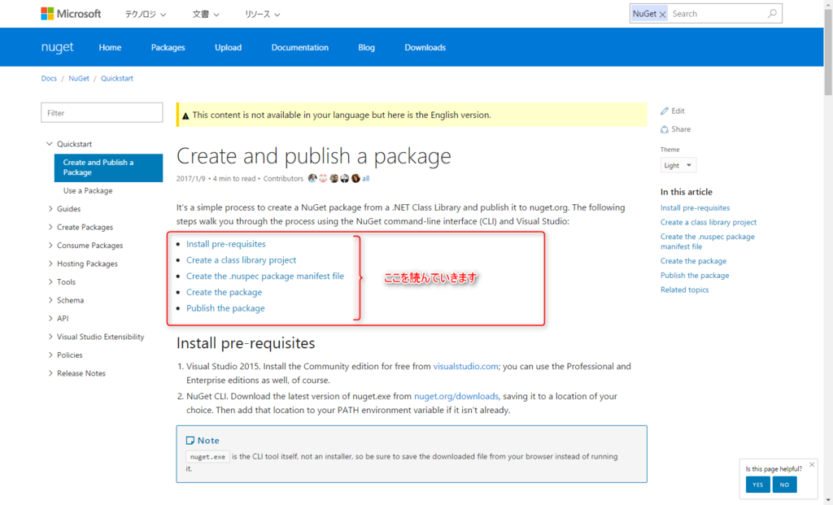Click the contributors all link
Screen dimensions: 833x505
coord(365,178)
